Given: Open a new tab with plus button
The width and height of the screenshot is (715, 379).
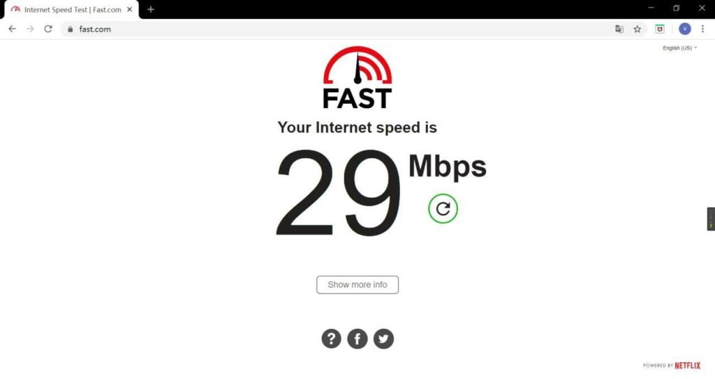Looking at the screenshot, I should (151, 9).
